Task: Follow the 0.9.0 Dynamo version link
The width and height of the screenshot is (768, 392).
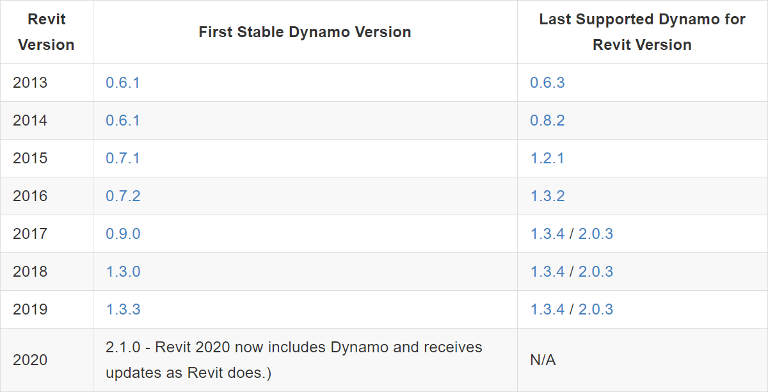Action: point(123,234)
